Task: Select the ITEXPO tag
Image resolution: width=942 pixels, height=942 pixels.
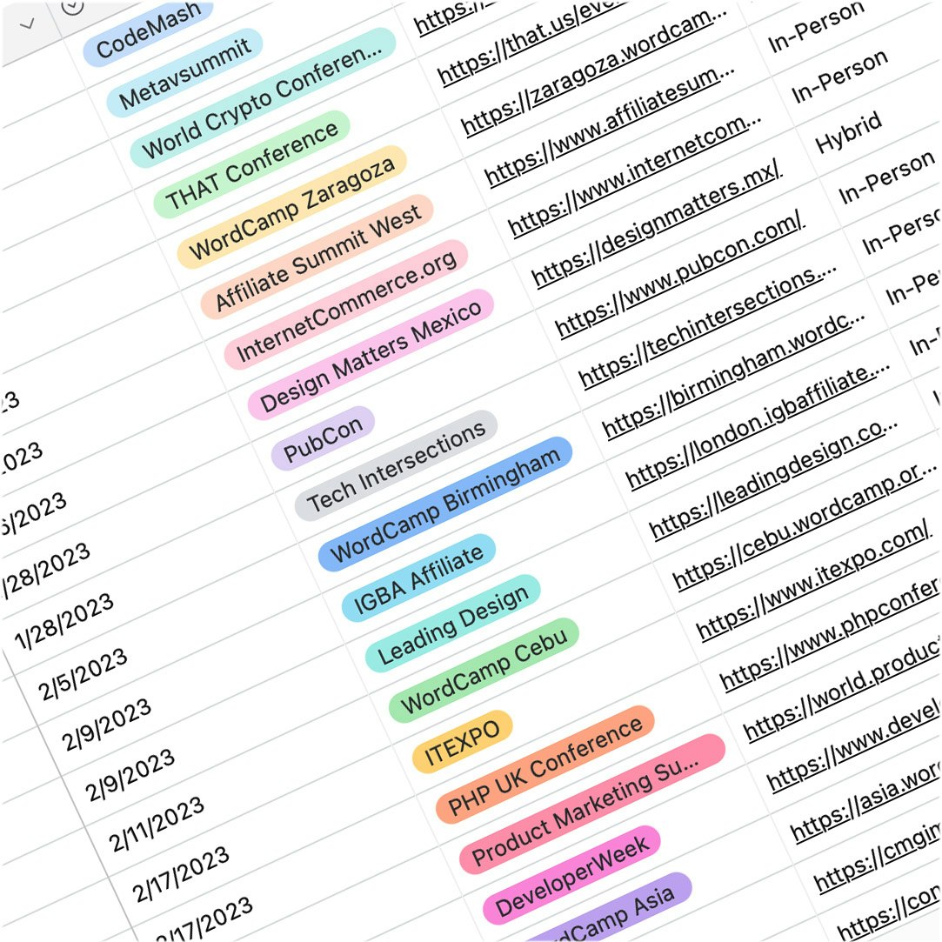Action: [x=462, y=742]
